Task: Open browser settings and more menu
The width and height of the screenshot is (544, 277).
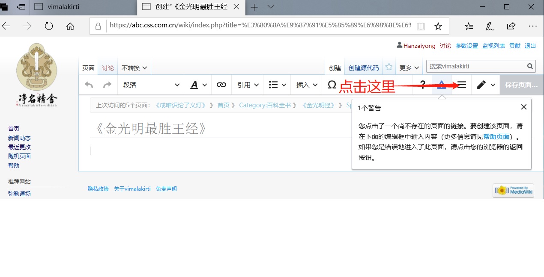Action: (x=532, y=26)
